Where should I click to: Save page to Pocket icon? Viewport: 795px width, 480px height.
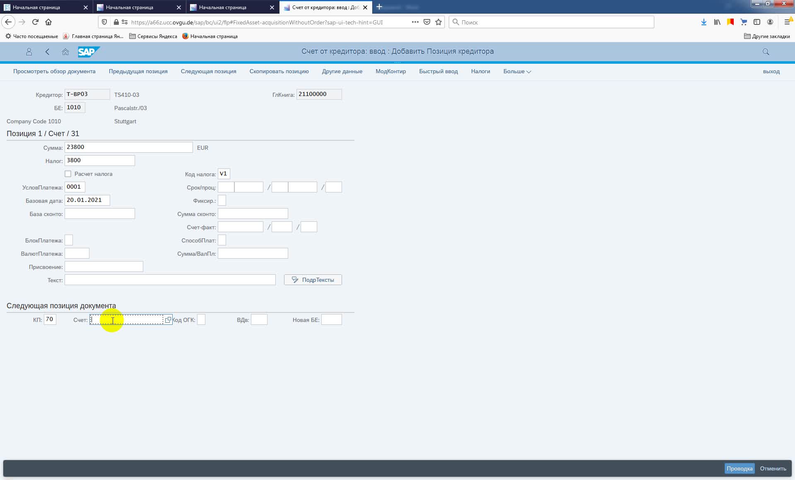pos(427,22)
